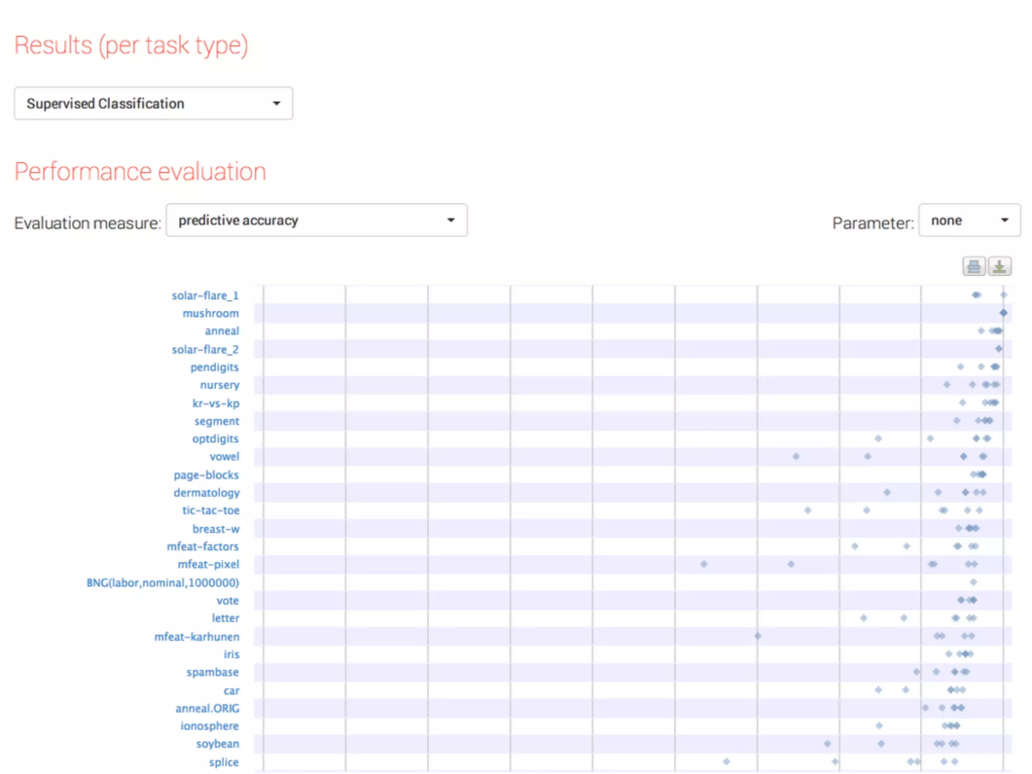Click the leftmost data point in splice row
This screenshot has width=1032, height=774.
[726, 761]
